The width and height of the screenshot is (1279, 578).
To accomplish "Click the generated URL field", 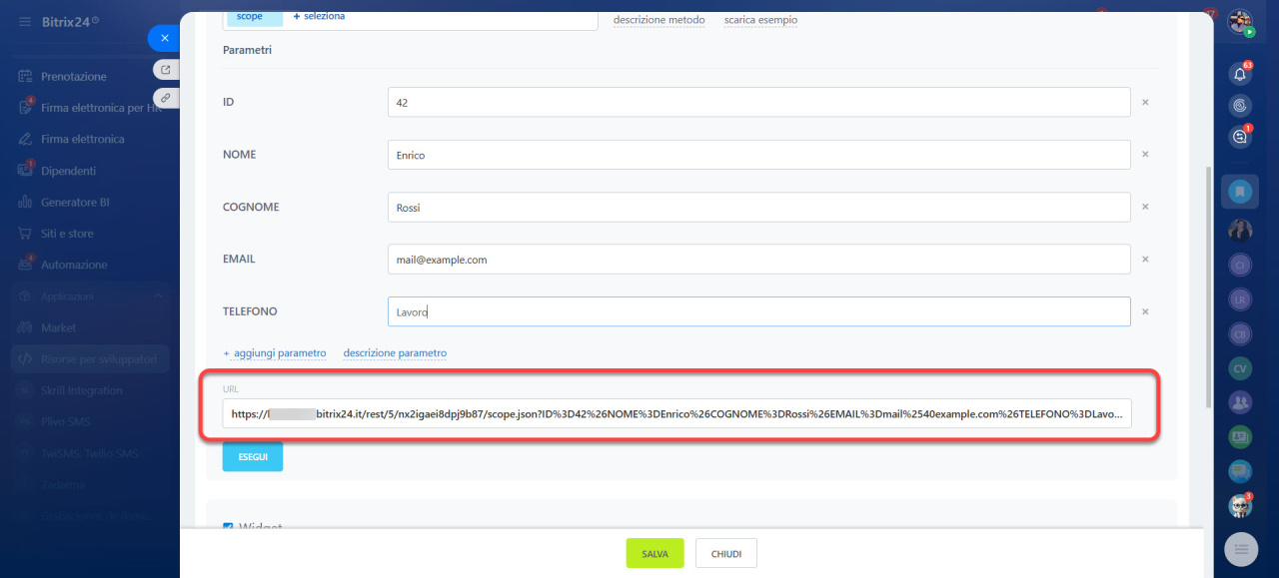I will point(676,413).
